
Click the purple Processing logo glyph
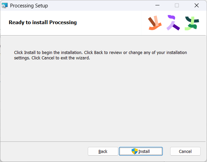click(173, 23)
